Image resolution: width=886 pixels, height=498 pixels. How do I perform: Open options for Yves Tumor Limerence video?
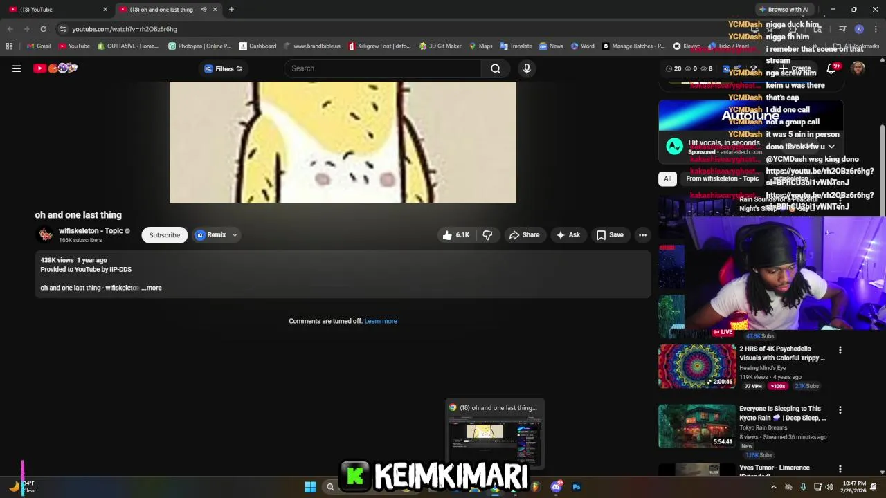coord(840,469)
